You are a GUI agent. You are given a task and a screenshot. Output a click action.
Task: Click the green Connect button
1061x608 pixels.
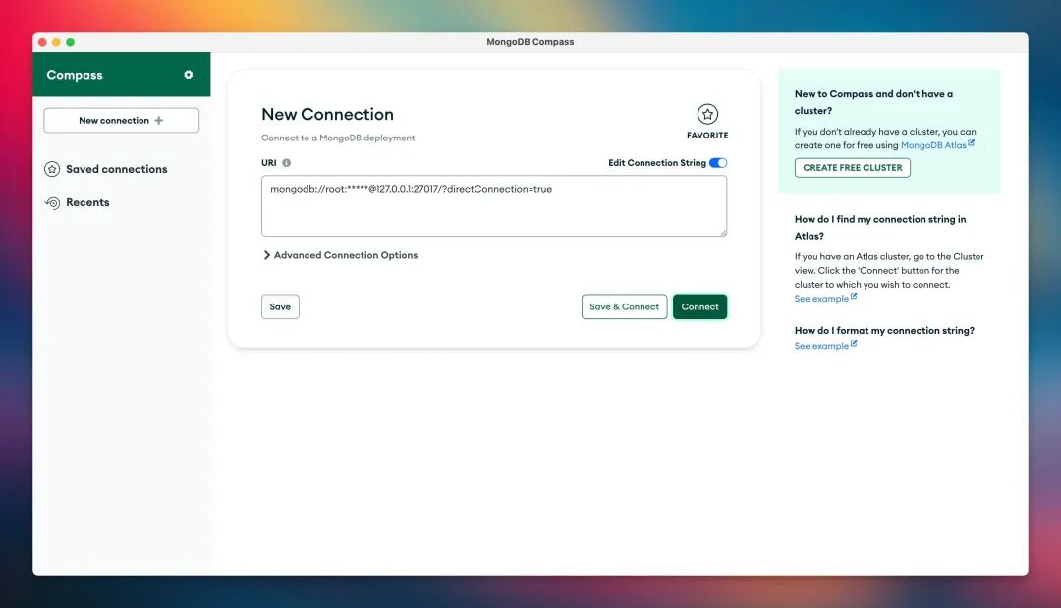click(699, 307)
